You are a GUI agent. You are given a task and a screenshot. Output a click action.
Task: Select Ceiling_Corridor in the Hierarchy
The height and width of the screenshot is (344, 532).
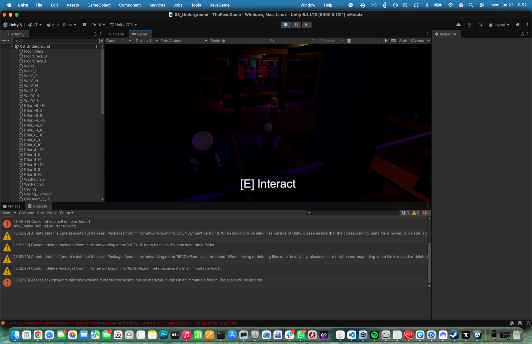coord(38,194)
